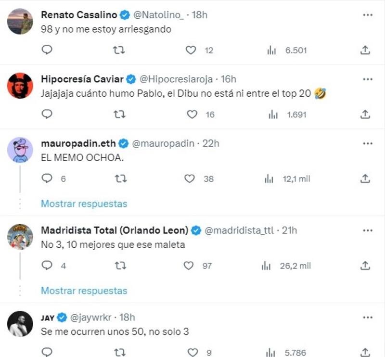
Task: Open more options menu on mauropadin.eth's tweet
Action: (x=367, y=143)
